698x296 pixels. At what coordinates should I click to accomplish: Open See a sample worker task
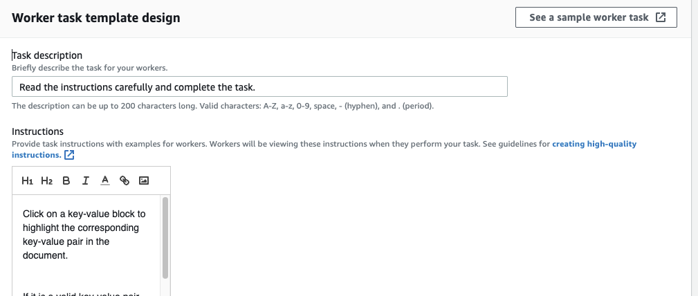tap(596, 17)
